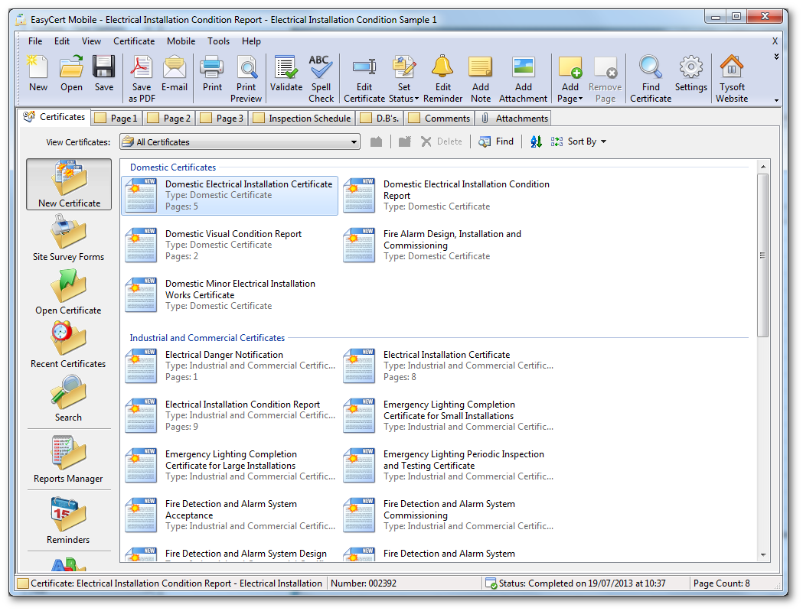Run Validate on the certificate
The width and height of the screenshot is (803, 611).
[286, 73]
